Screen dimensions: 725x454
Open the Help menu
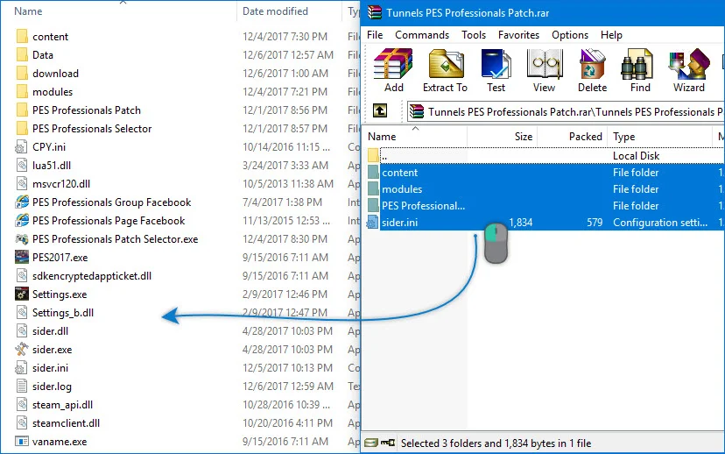[611, 35]
